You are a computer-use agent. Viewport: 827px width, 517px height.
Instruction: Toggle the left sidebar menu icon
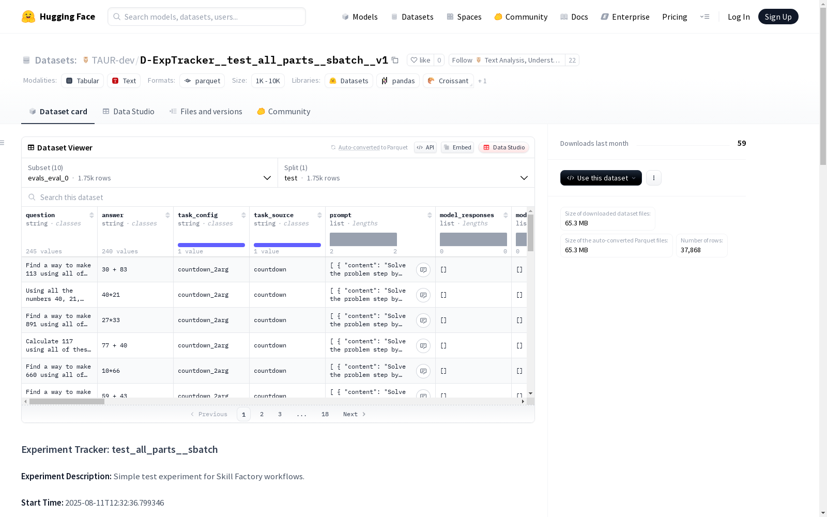pyautogui.click(x=3, y=143)
